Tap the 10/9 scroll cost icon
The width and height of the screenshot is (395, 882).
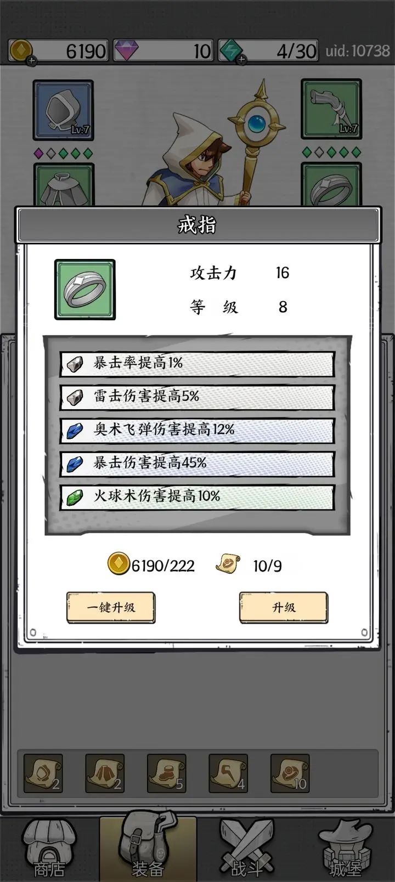click(228, 564)
